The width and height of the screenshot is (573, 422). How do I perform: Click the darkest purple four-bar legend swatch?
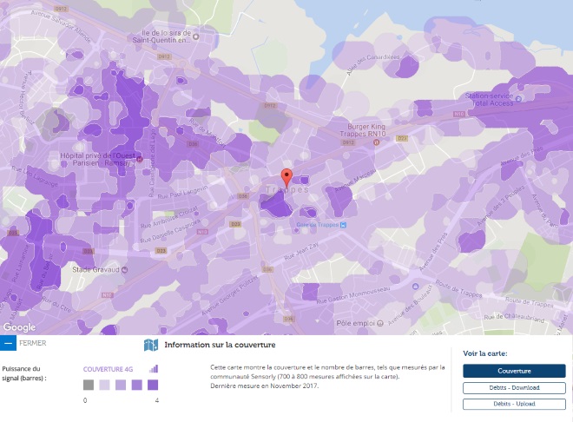click(152, 385)
